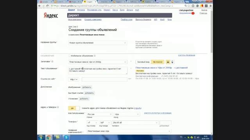250x140 pixels.
Task: Clear the 347 city code field
Action: 109,123
